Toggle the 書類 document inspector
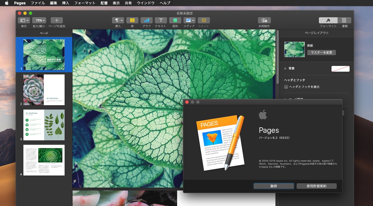 tap(344, 20)
